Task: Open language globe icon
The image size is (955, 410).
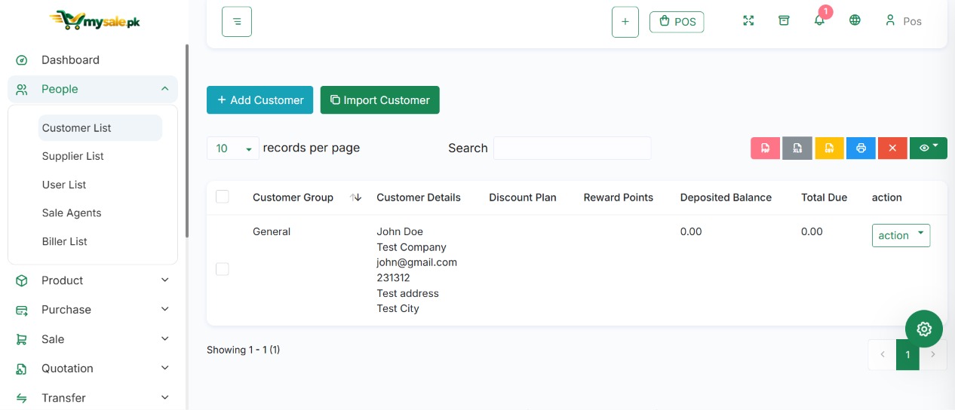Action: click(855, 20)
